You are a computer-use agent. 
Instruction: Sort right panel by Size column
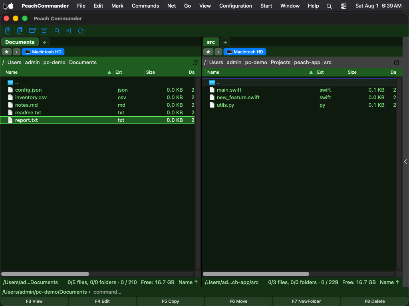[x=367, y=72]
